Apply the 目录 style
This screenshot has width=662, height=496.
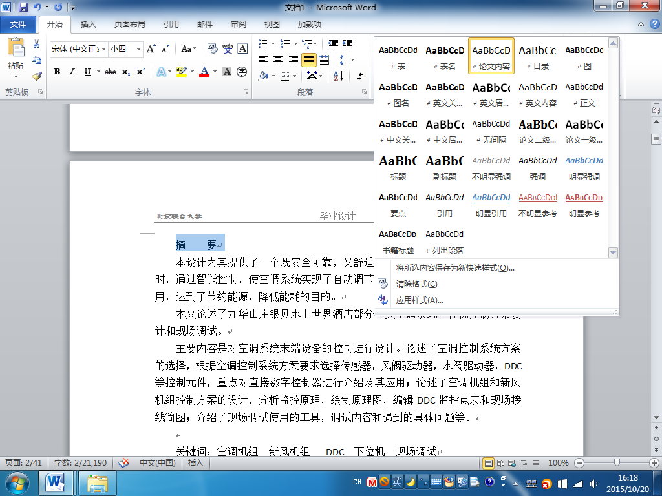pos(537,56)
